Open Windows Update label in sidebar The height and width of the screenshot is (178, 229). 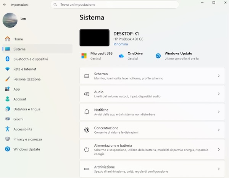[x=27, y=149]
